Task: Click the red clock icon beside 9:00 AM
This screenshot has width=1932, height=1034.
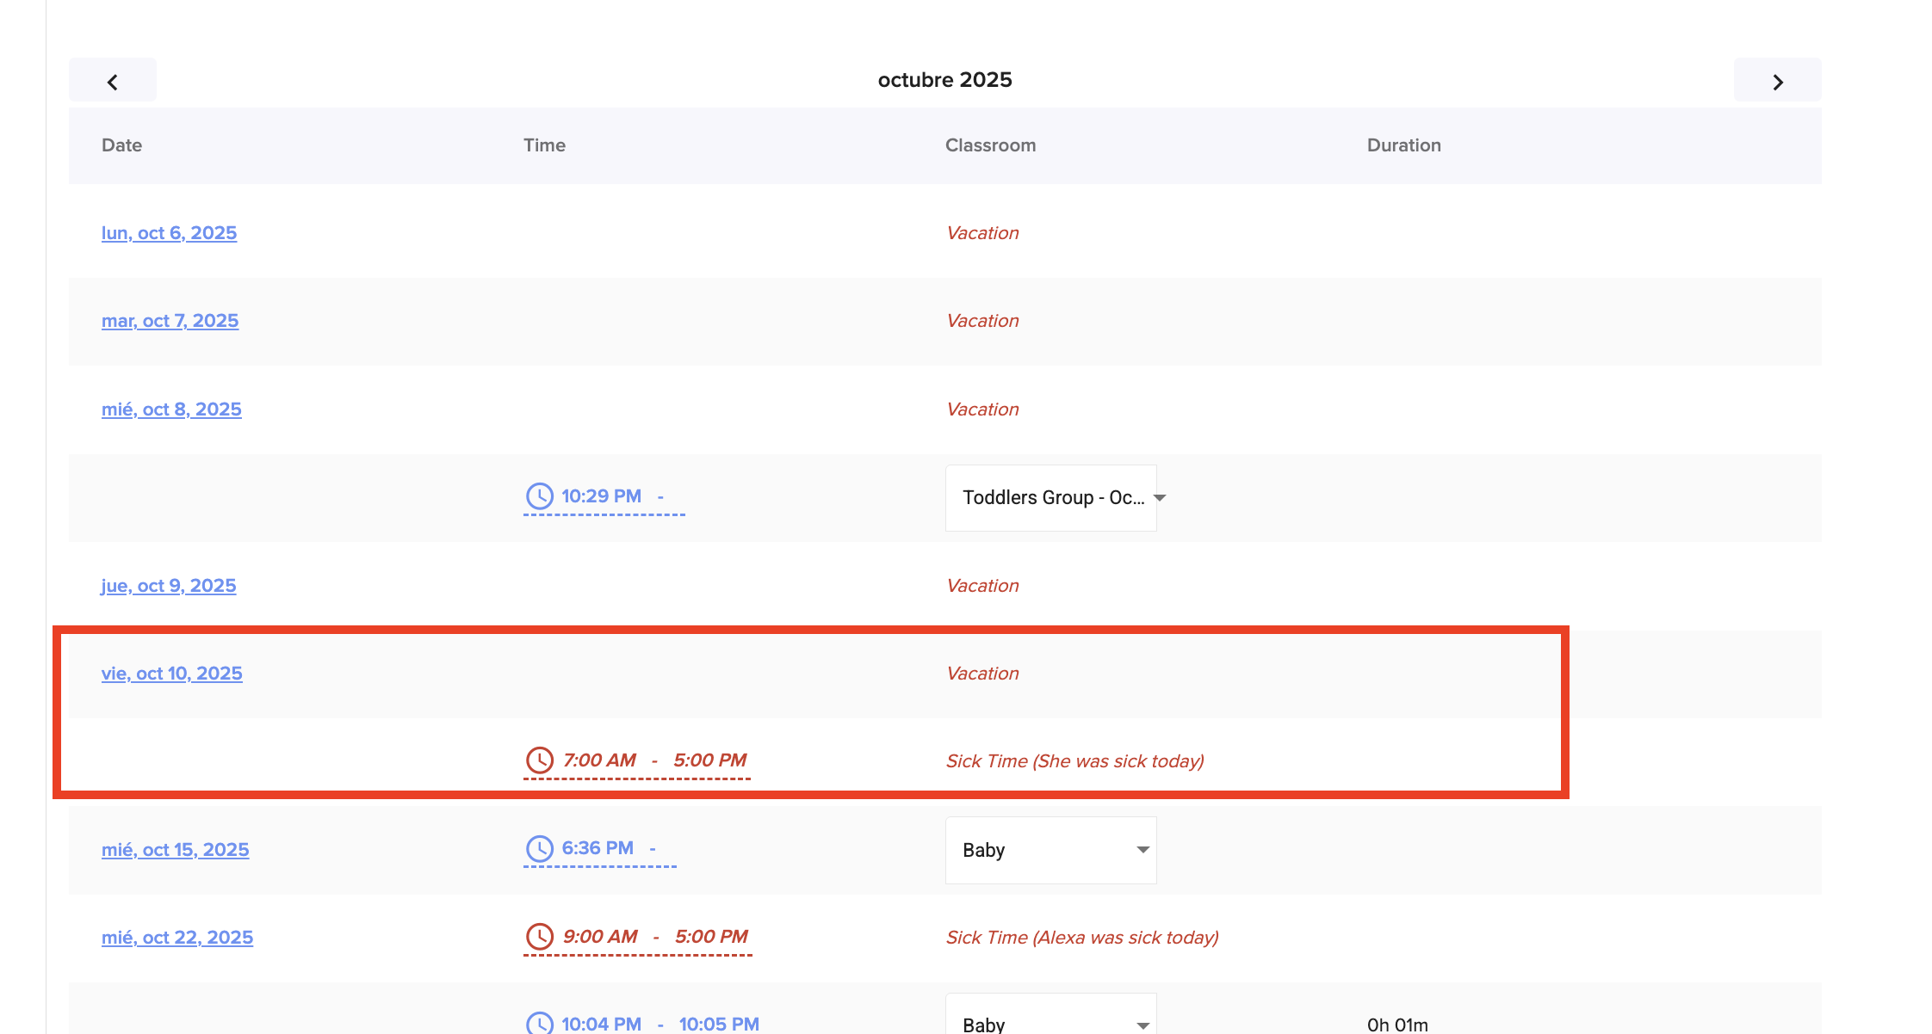Action: tap(539, 937)
